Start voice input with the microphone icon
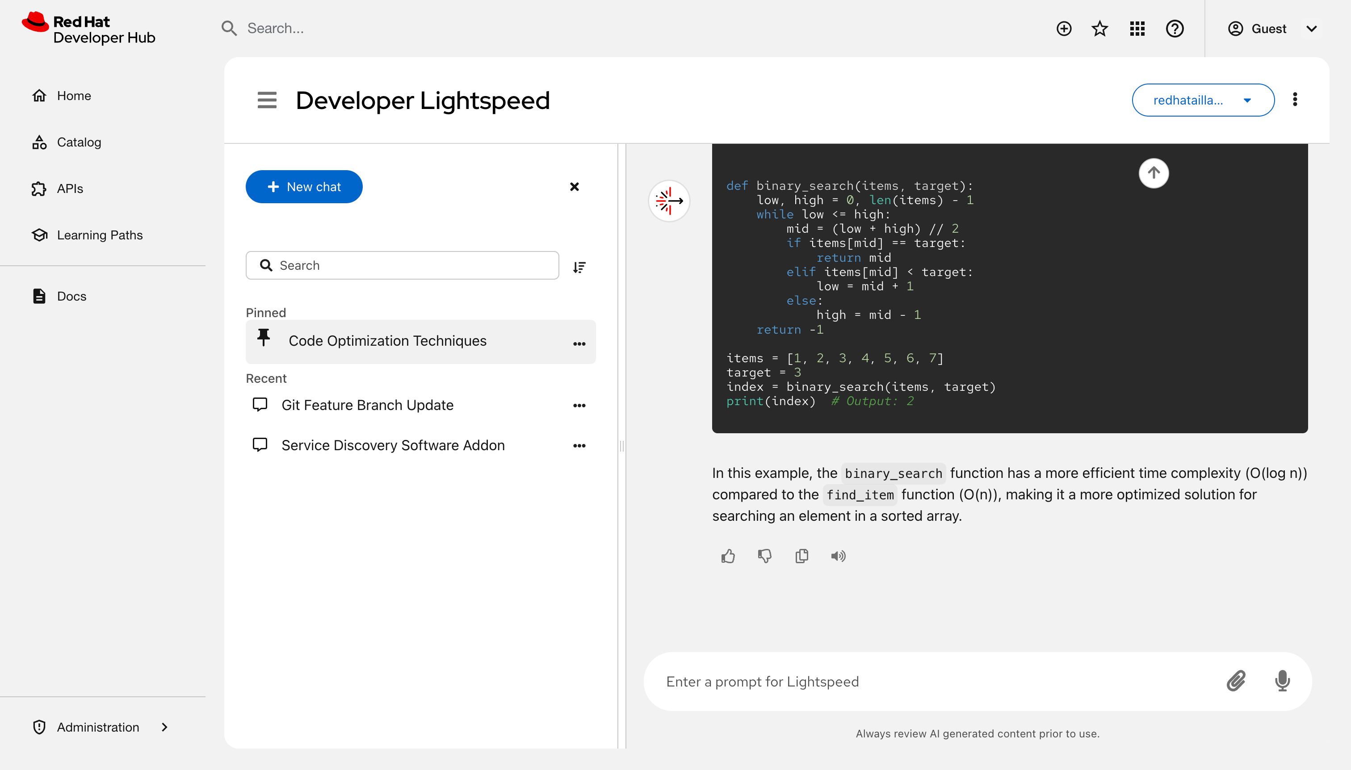This screenshot has width=1351, height=770. pyautogui.click(x=1282, y=681)
